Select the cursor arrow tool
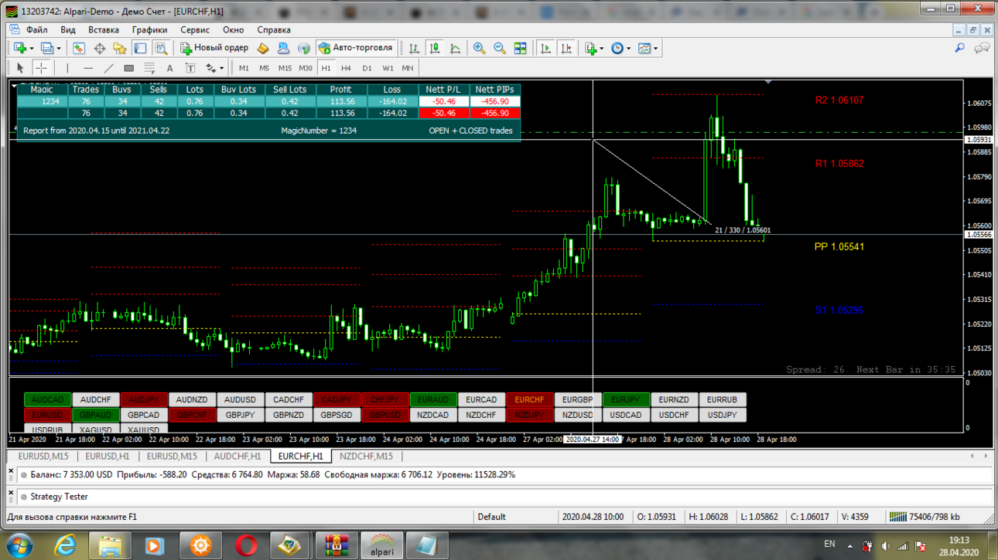Screen dimensions: 998x560 pos(20,68)
